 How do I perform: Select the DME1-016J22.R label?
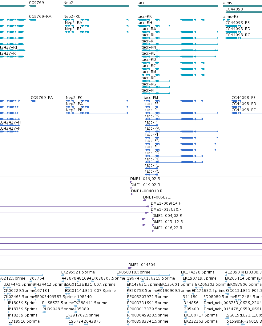[x=167, y=228]
